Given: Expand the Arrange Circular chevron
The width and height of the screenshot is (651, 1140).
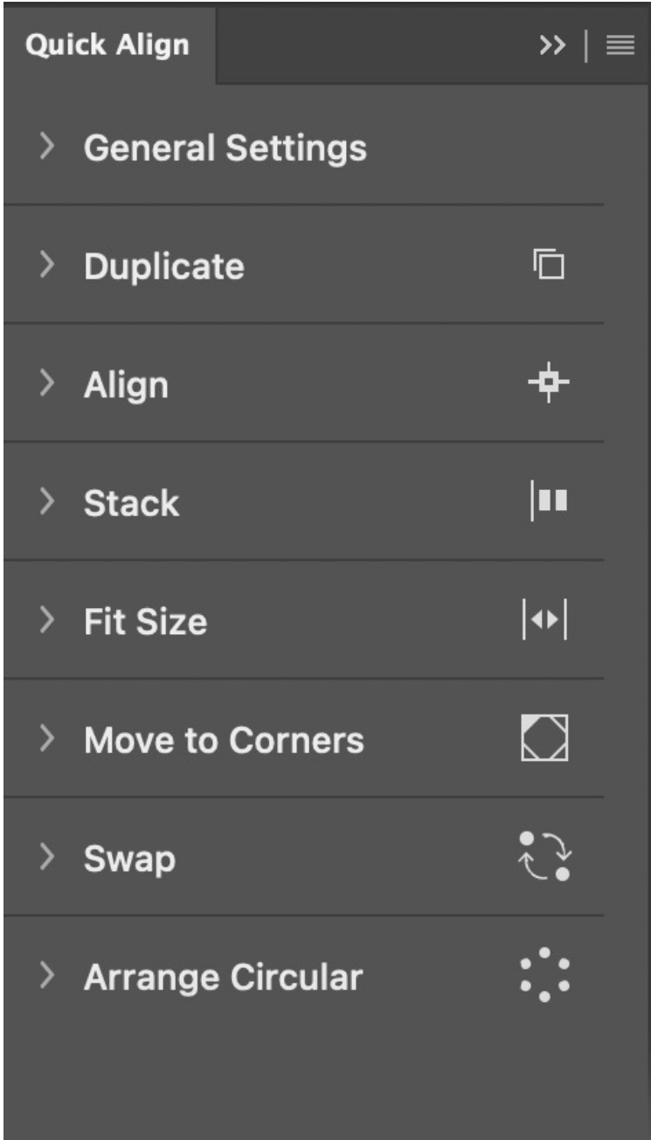Looking at the screenshot, I should [x=47, y=977].
